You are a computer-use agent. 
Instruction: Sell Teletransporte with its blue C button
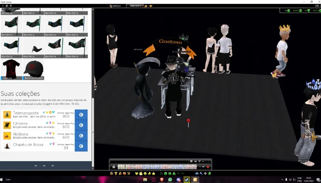coord(81,115)
